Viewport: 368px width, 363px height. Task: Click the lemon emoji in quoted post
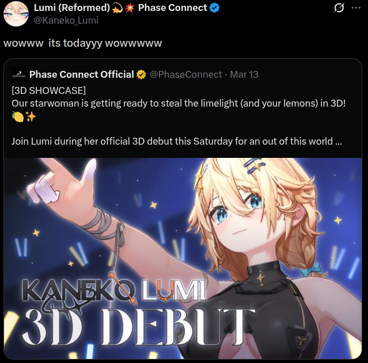coord(18,116)
